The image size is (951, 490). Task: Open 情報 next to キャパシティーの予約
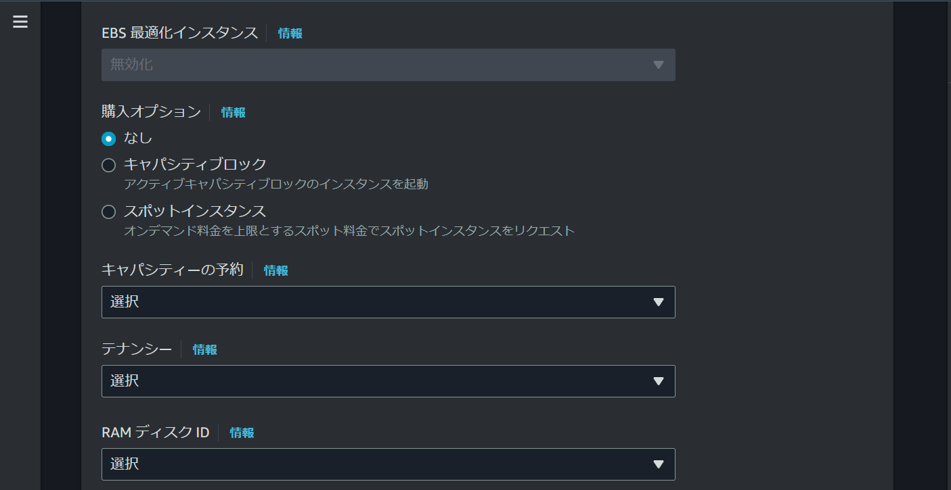(x=275, y=270)
